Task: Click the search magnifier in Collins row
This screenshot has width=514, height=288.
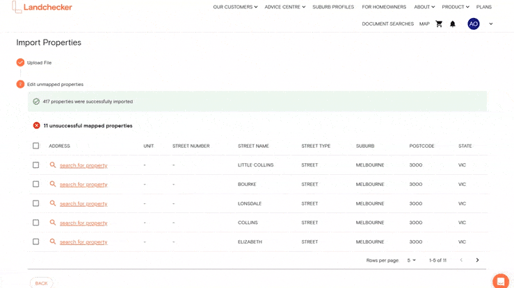Action: point(52,223)
